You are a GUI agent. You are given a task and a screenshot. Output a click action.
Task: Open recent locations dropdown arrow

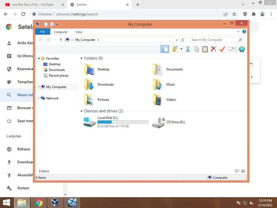(x=55, y=40)
